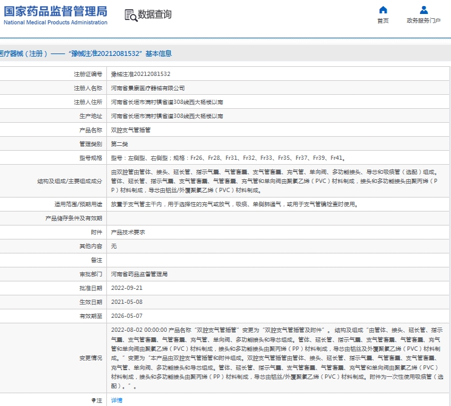Click the 审批部门 row label
451x406 pixels.
click(91, 274)
